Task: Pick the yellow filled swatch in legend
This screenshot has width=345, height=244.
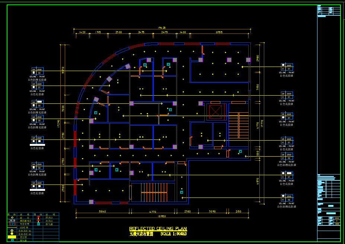Action: (x=12, y=237)
